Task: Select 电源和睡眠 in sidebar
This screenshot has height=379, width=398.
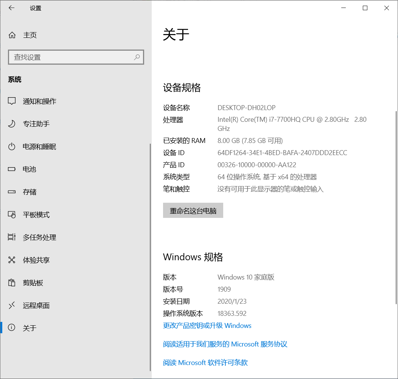Action: 75,146
